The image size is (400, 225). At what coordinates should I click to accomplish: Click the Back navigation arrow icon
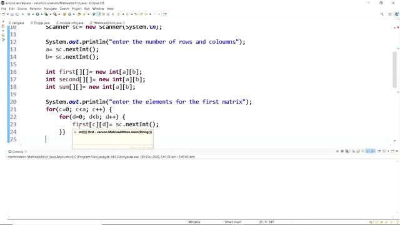(146, 14)
